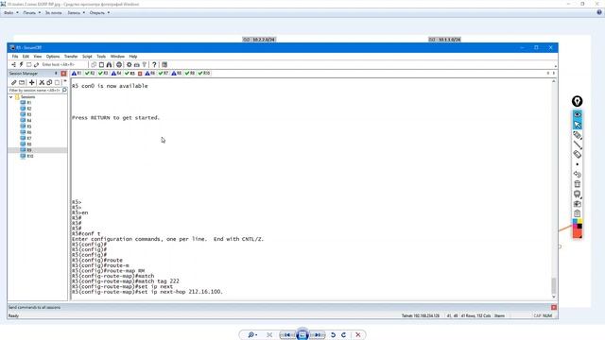This screenshot has width=605, height=340.
Task: Click the Paste clipboard toolbar icon
Action: coord(101,65)
